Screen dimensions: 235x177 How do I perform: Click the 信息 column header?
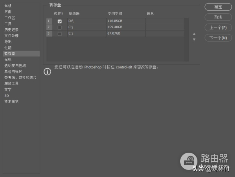point(150,14)
